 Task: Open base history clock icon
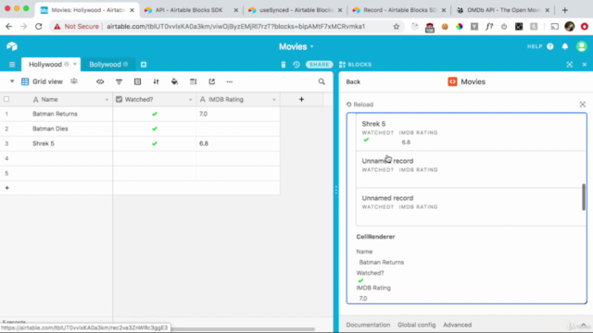(x=296, y=65)
